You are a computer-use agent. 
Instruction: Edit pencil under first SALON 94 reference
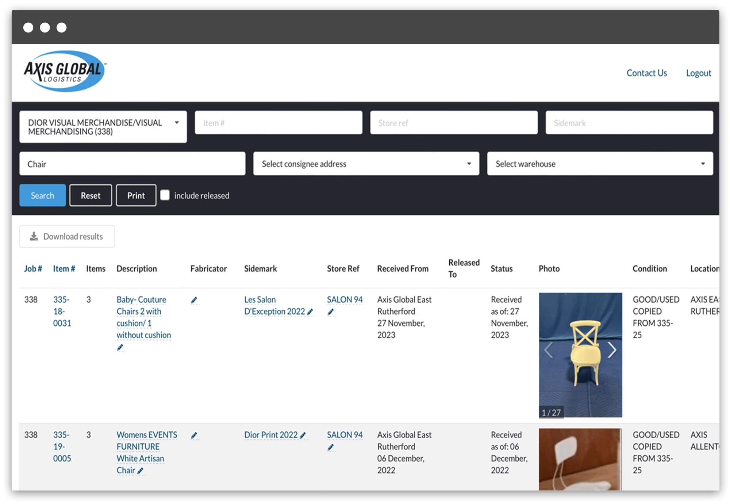331,312
